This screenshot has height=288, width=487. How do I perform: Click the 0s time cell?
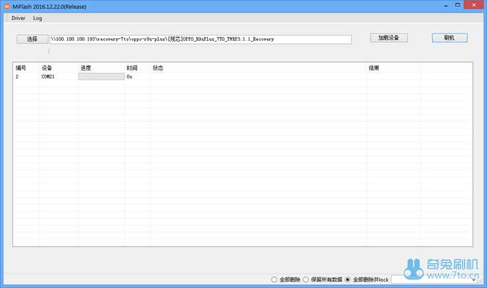(x=129, y=76)
